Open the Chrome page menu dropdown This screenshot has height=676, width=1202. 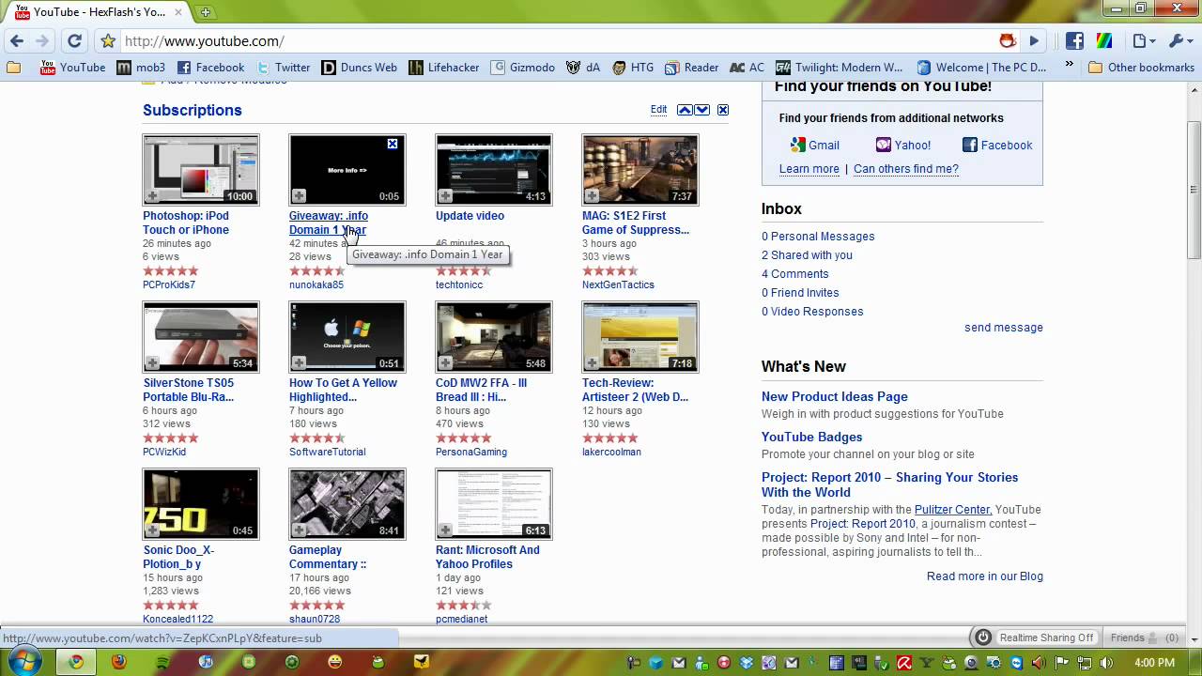coord(1143,41)
